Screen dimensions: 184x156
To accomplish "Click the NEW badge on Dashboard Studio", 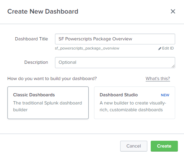I will tap(165, 95).
